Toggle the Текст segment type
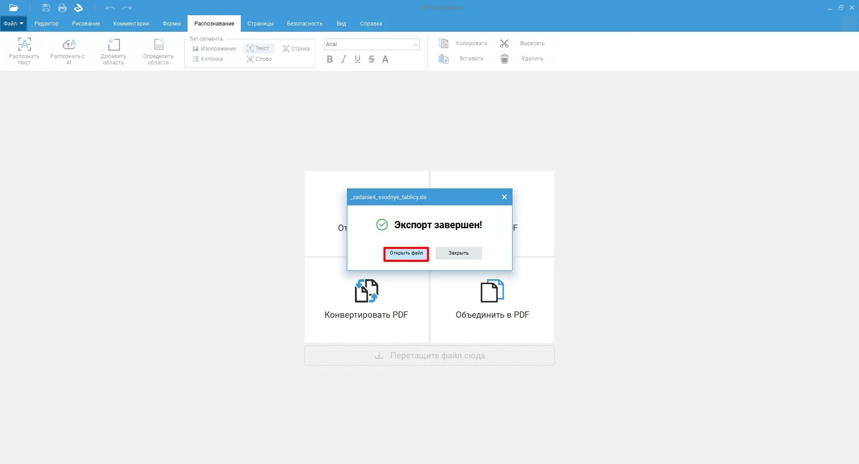The width and height of the screenshot is (859, 464). (x=258, y=48)
